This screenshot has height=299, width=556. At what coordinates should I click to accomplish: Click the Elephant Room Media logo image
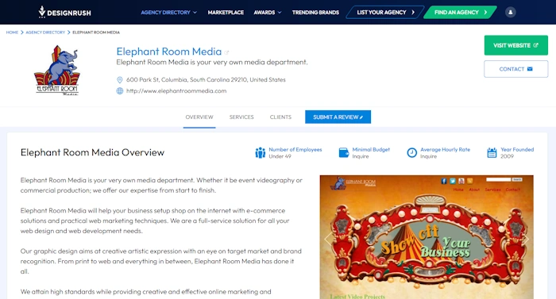[x=57, y=70]
